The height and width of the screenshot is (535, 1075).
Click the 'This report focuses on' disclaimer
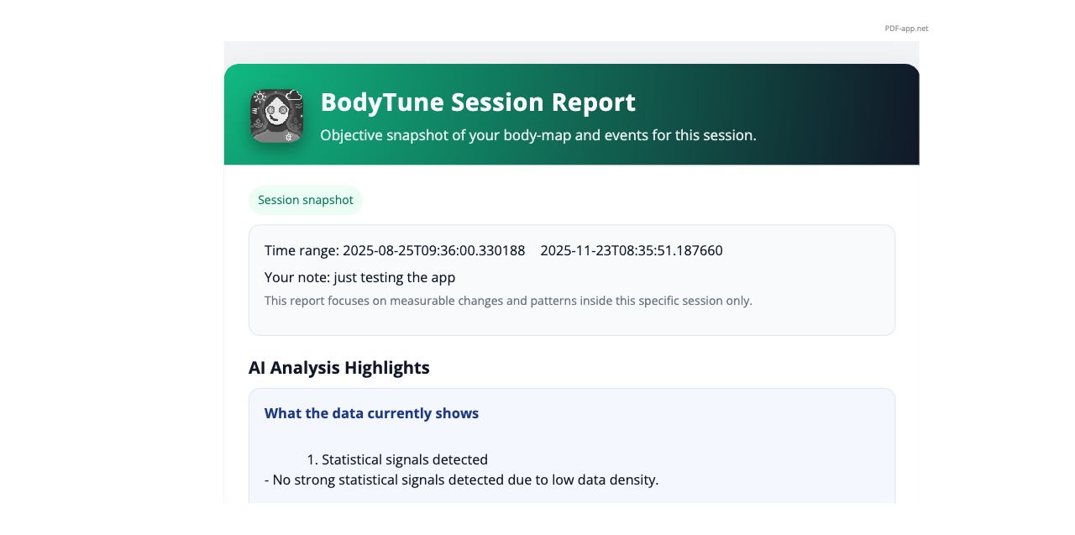coord(508,301)
